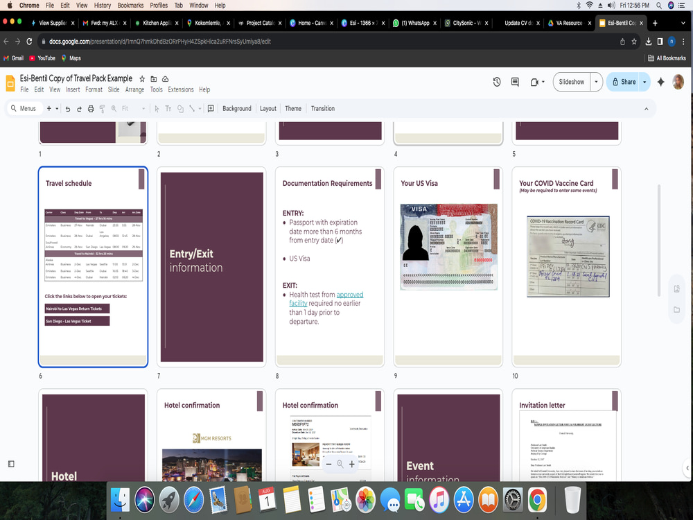
Task: Open the Share options dropdown arrow
Action: [x=644, y=83]
